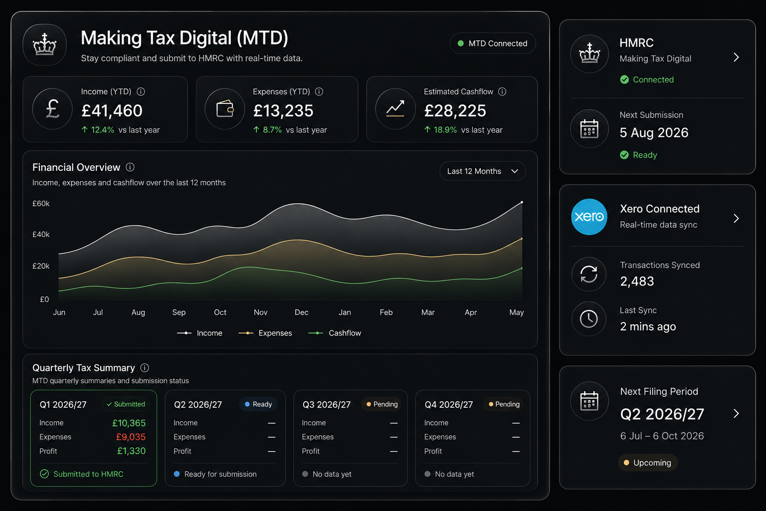Click the HMRC crown icon in sidebar

coord(589,54)
